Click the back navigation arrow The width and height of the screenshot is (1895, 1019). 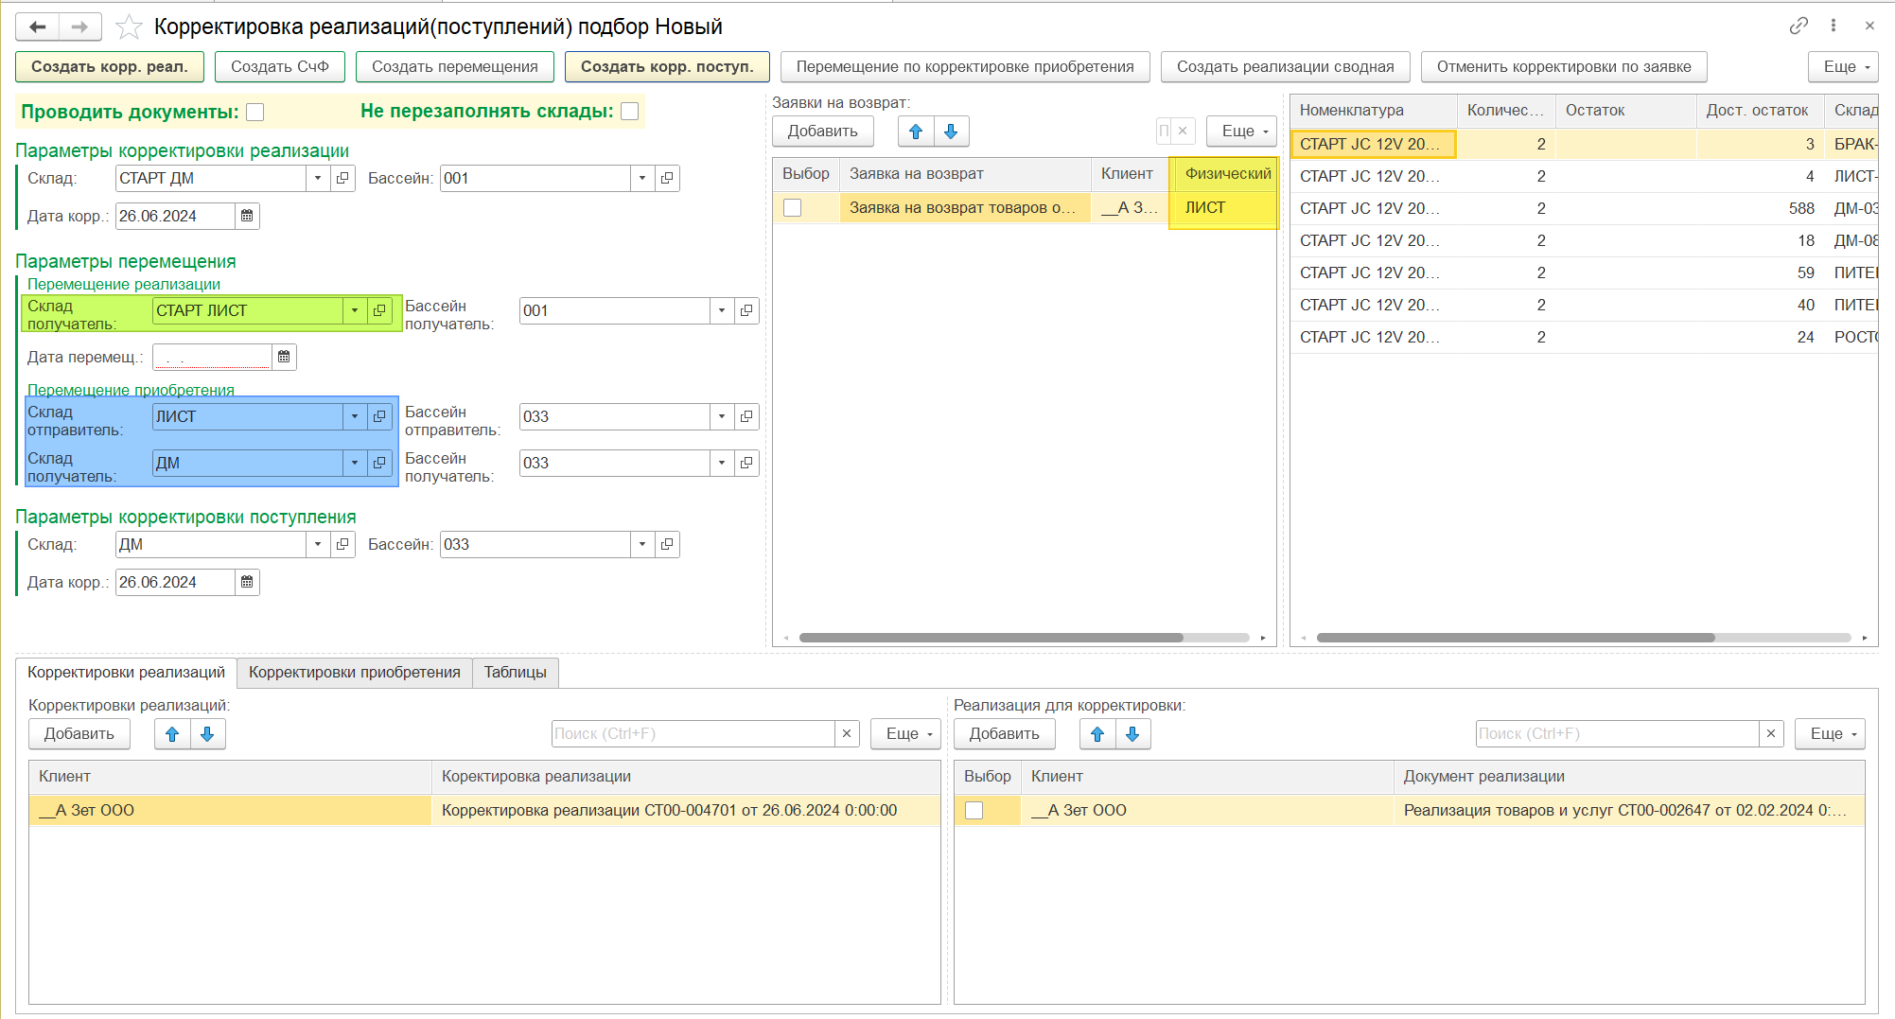[38, 26]
